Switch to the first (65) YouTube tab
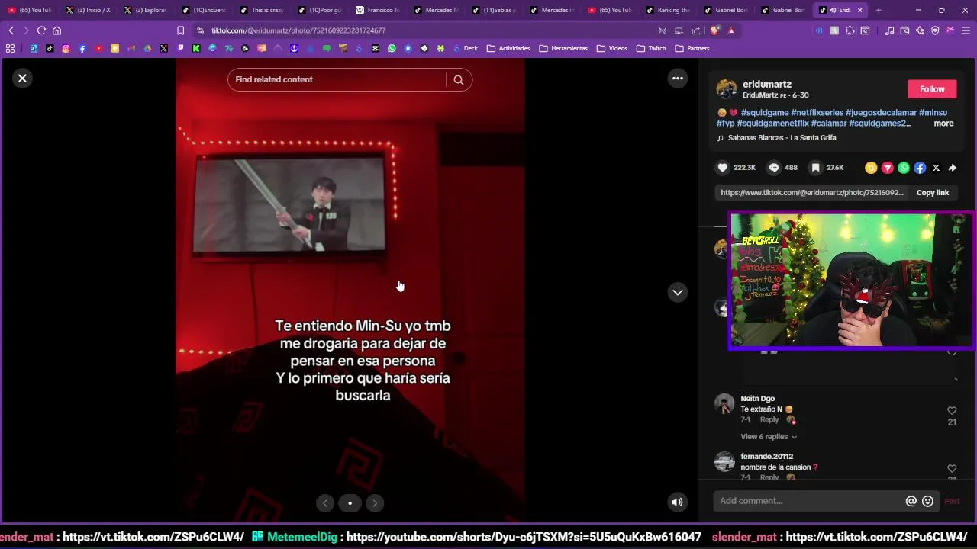Viewport: 977px width, 549px height. click(30, 10)
